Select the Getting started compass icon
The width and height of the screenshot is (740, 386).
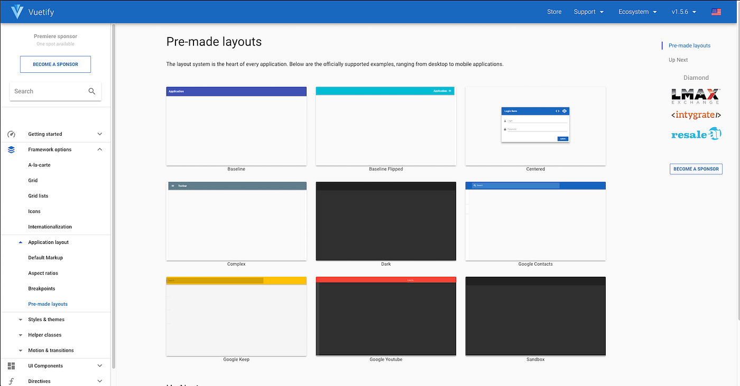[11, 134]
